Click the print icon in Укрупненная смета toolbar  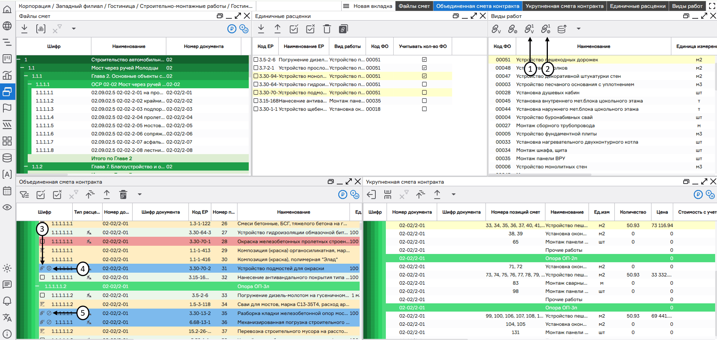388,194
